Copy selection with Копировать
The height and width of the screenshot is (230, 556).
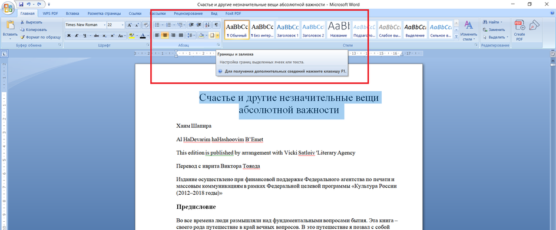pos(34,30)
